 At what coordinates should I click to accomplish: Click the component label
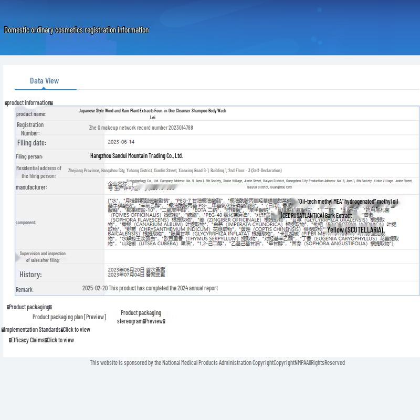[25, 223]
